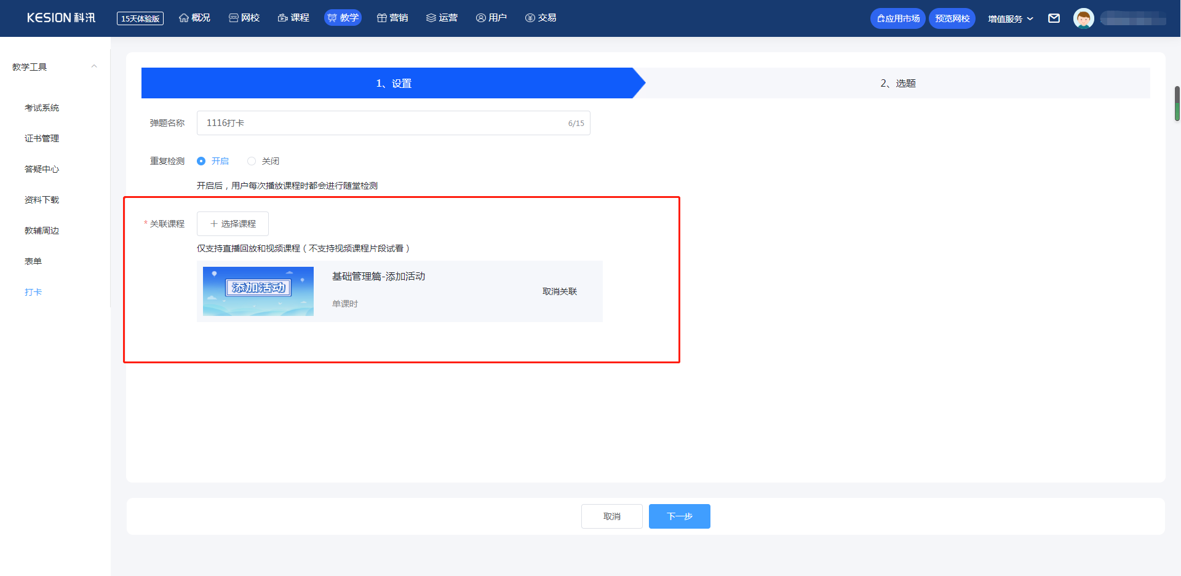
Task: Click the page vertical scrollbar
Action: coord(1177,104)
